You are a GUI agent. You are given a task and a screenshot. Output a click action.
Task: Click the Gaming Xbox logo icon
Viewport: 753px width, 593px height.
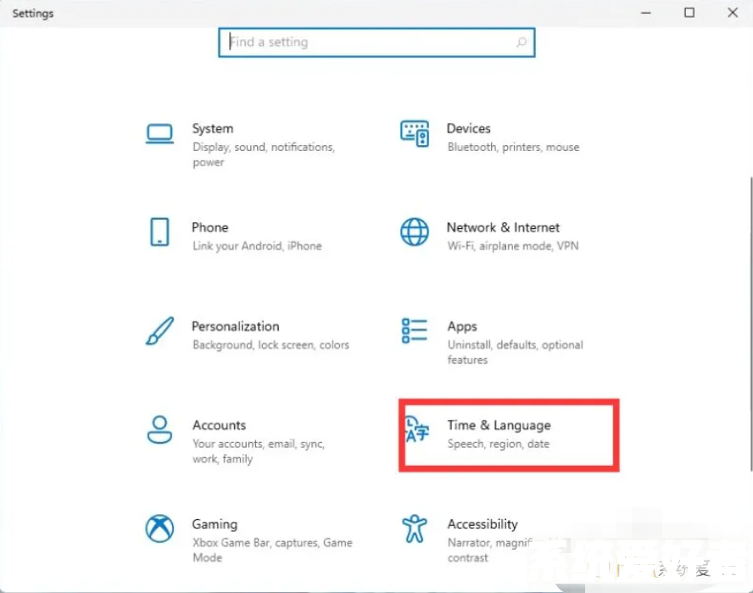coord(159,529)
